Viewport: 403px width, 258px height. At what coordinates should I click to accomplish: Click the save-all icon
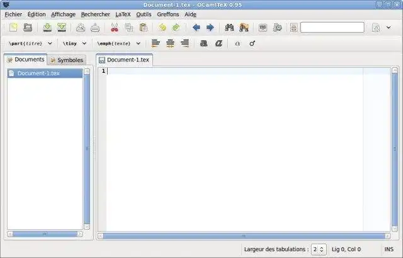tap(62, 28)
